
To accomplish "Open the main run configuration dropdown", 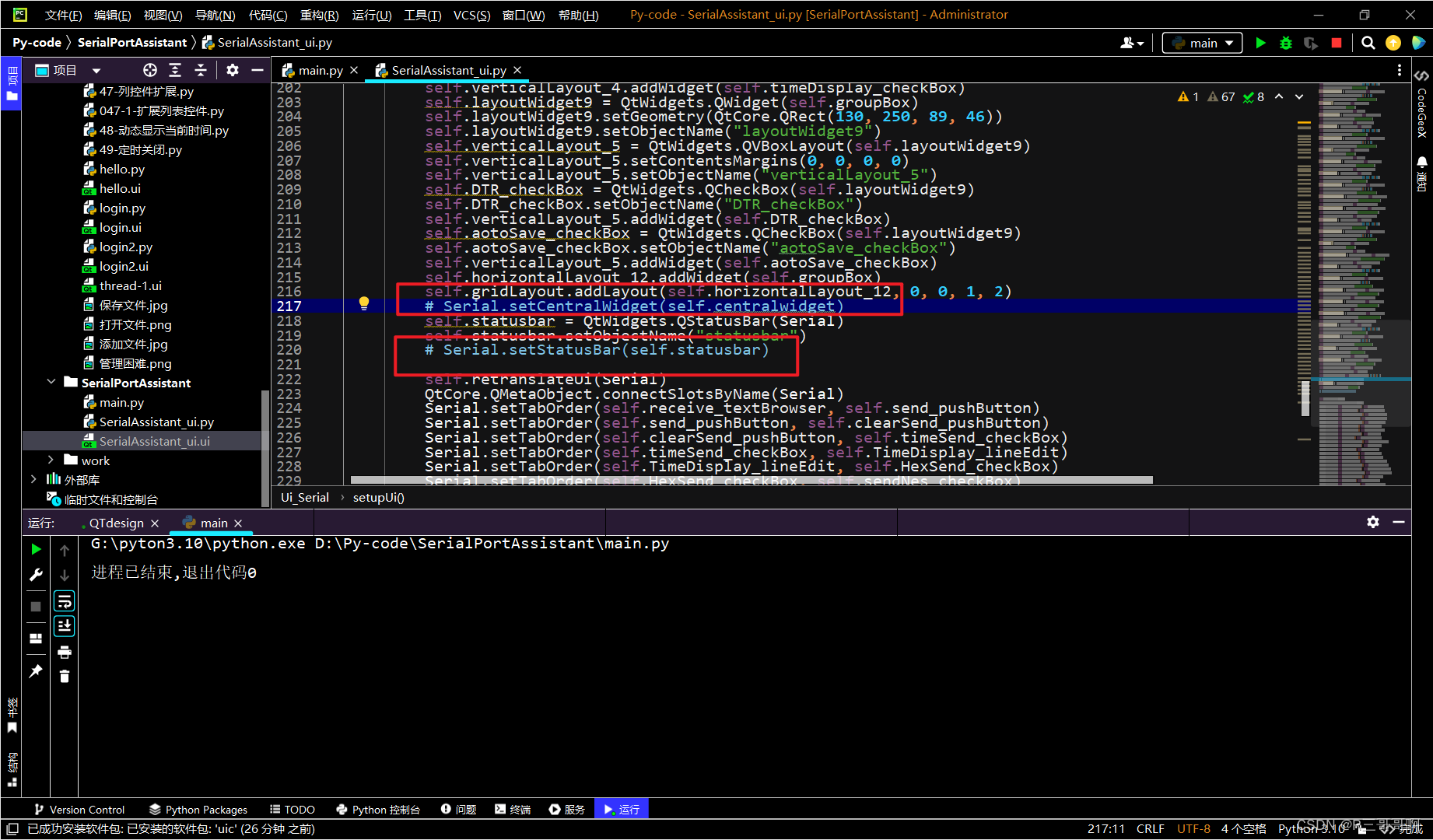I will tap(1203, 43).
